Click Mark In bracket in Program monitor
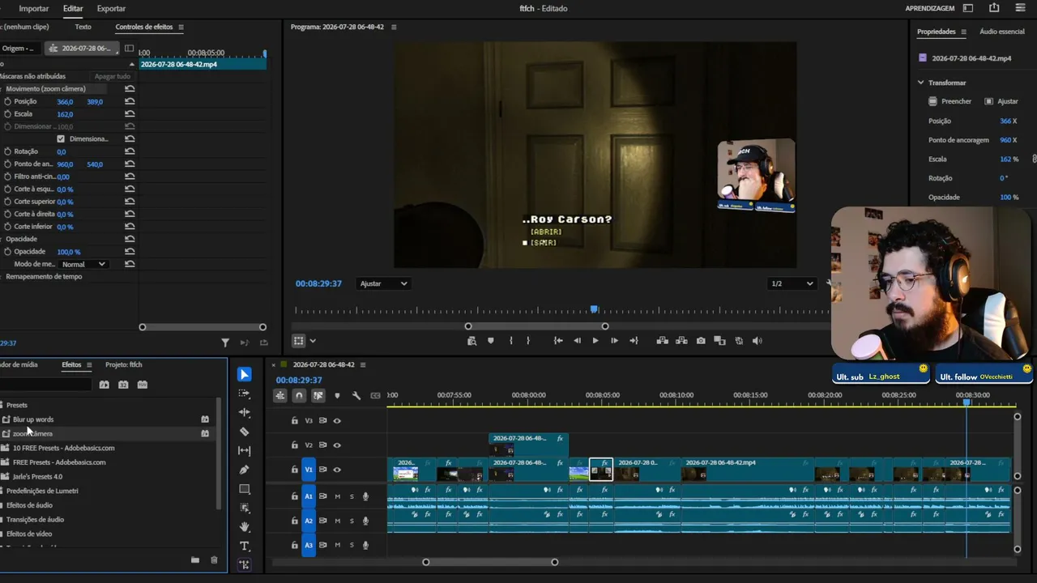The height and width of the screenshot is (583, 1037). (510, 341)
